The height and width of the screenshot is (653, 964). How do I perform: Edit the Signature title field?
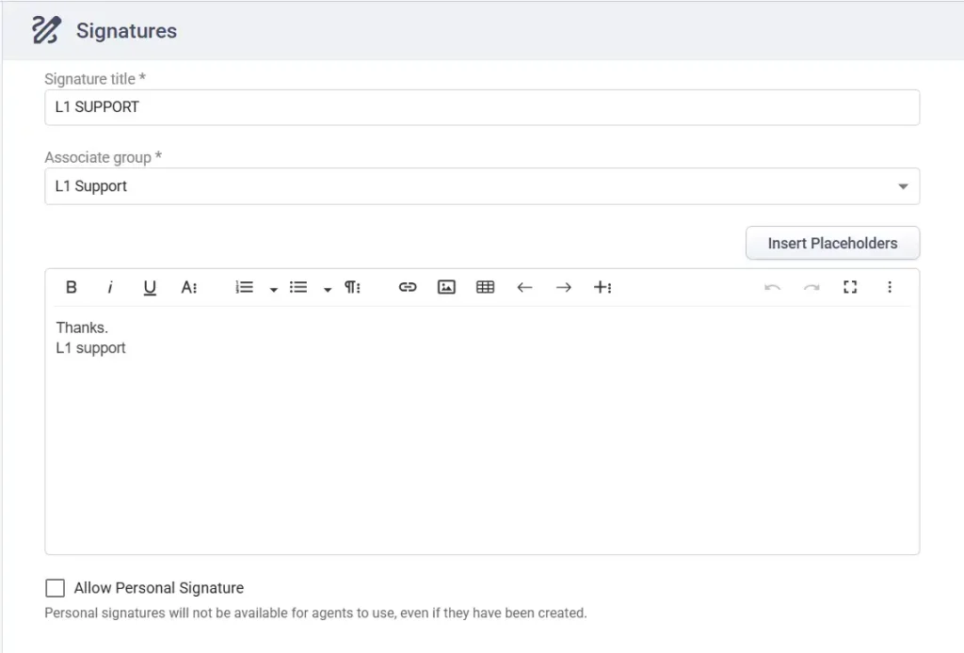(482, 107)
